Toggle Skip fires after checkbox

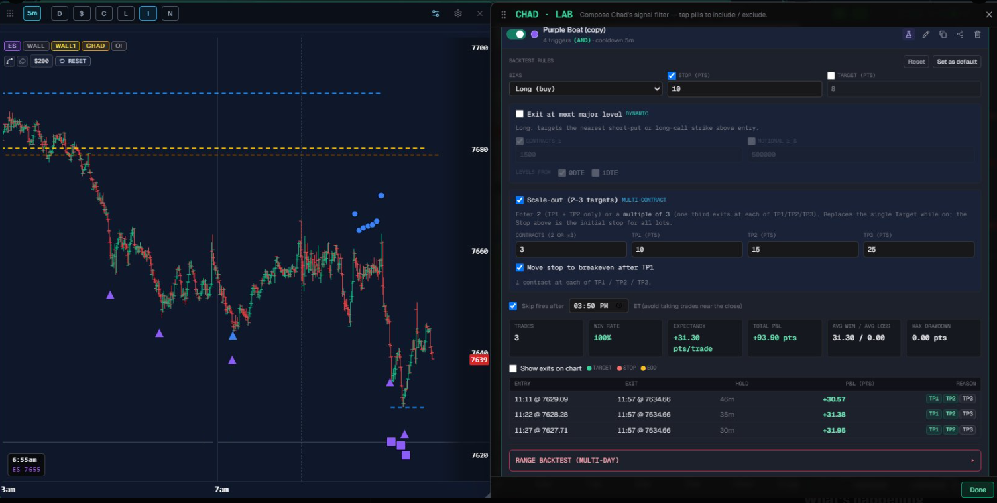point(513,306)
